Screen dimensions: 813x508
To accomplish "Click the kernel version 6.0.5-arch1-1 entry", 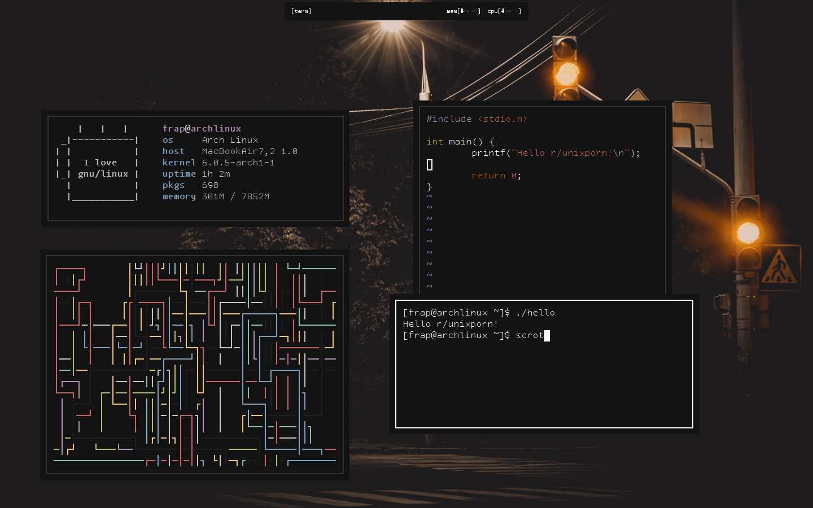I will click(x=238, y=162).
